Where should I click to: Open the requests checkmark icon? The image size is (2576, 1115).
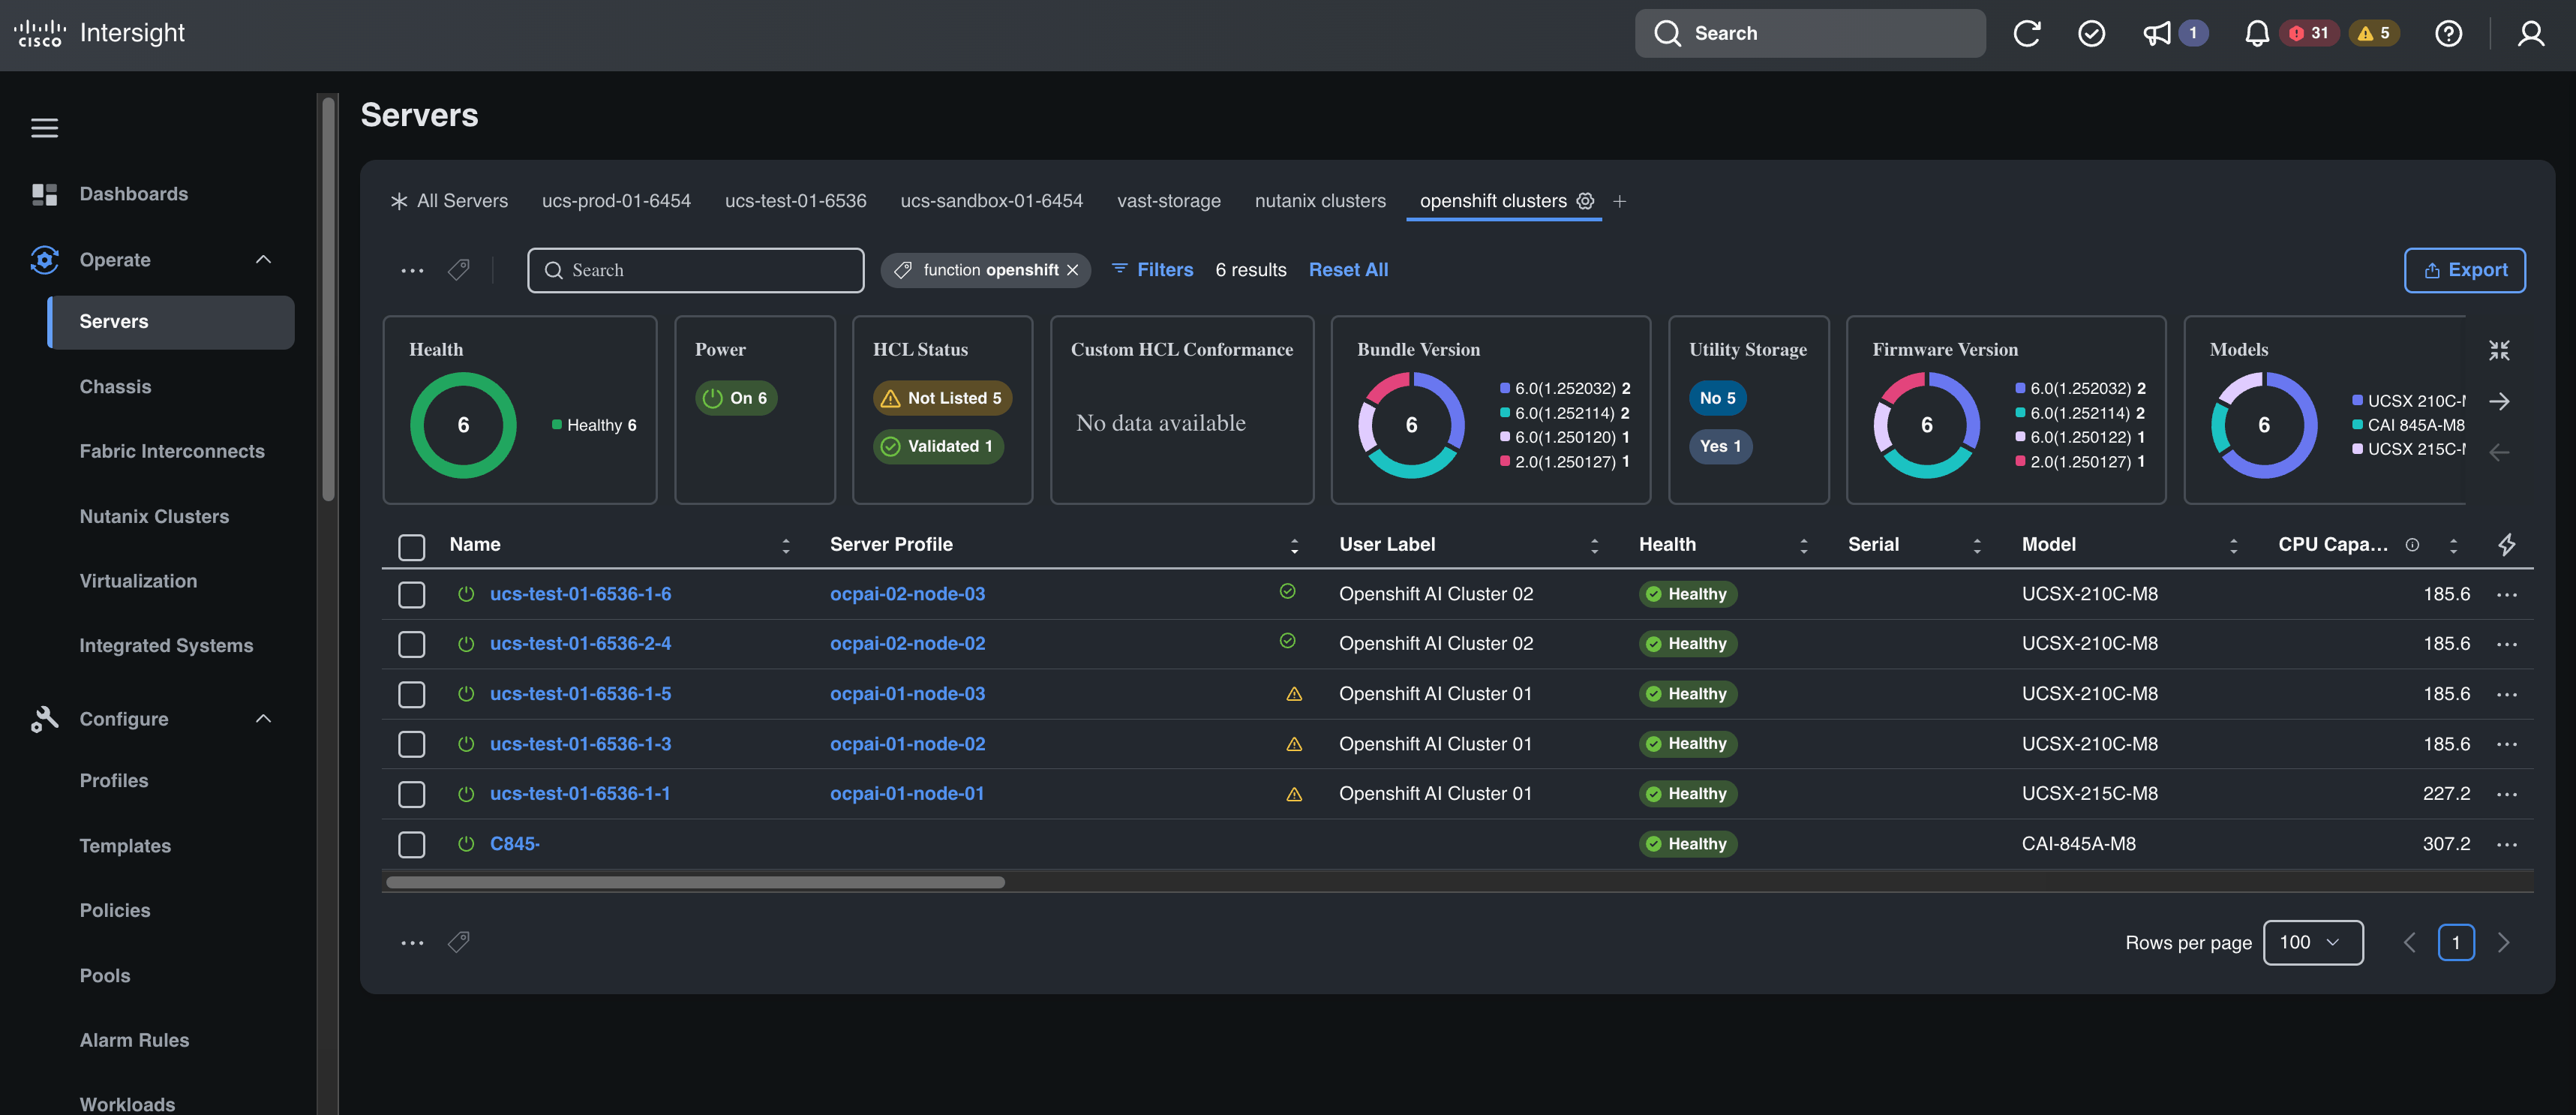2091,33
